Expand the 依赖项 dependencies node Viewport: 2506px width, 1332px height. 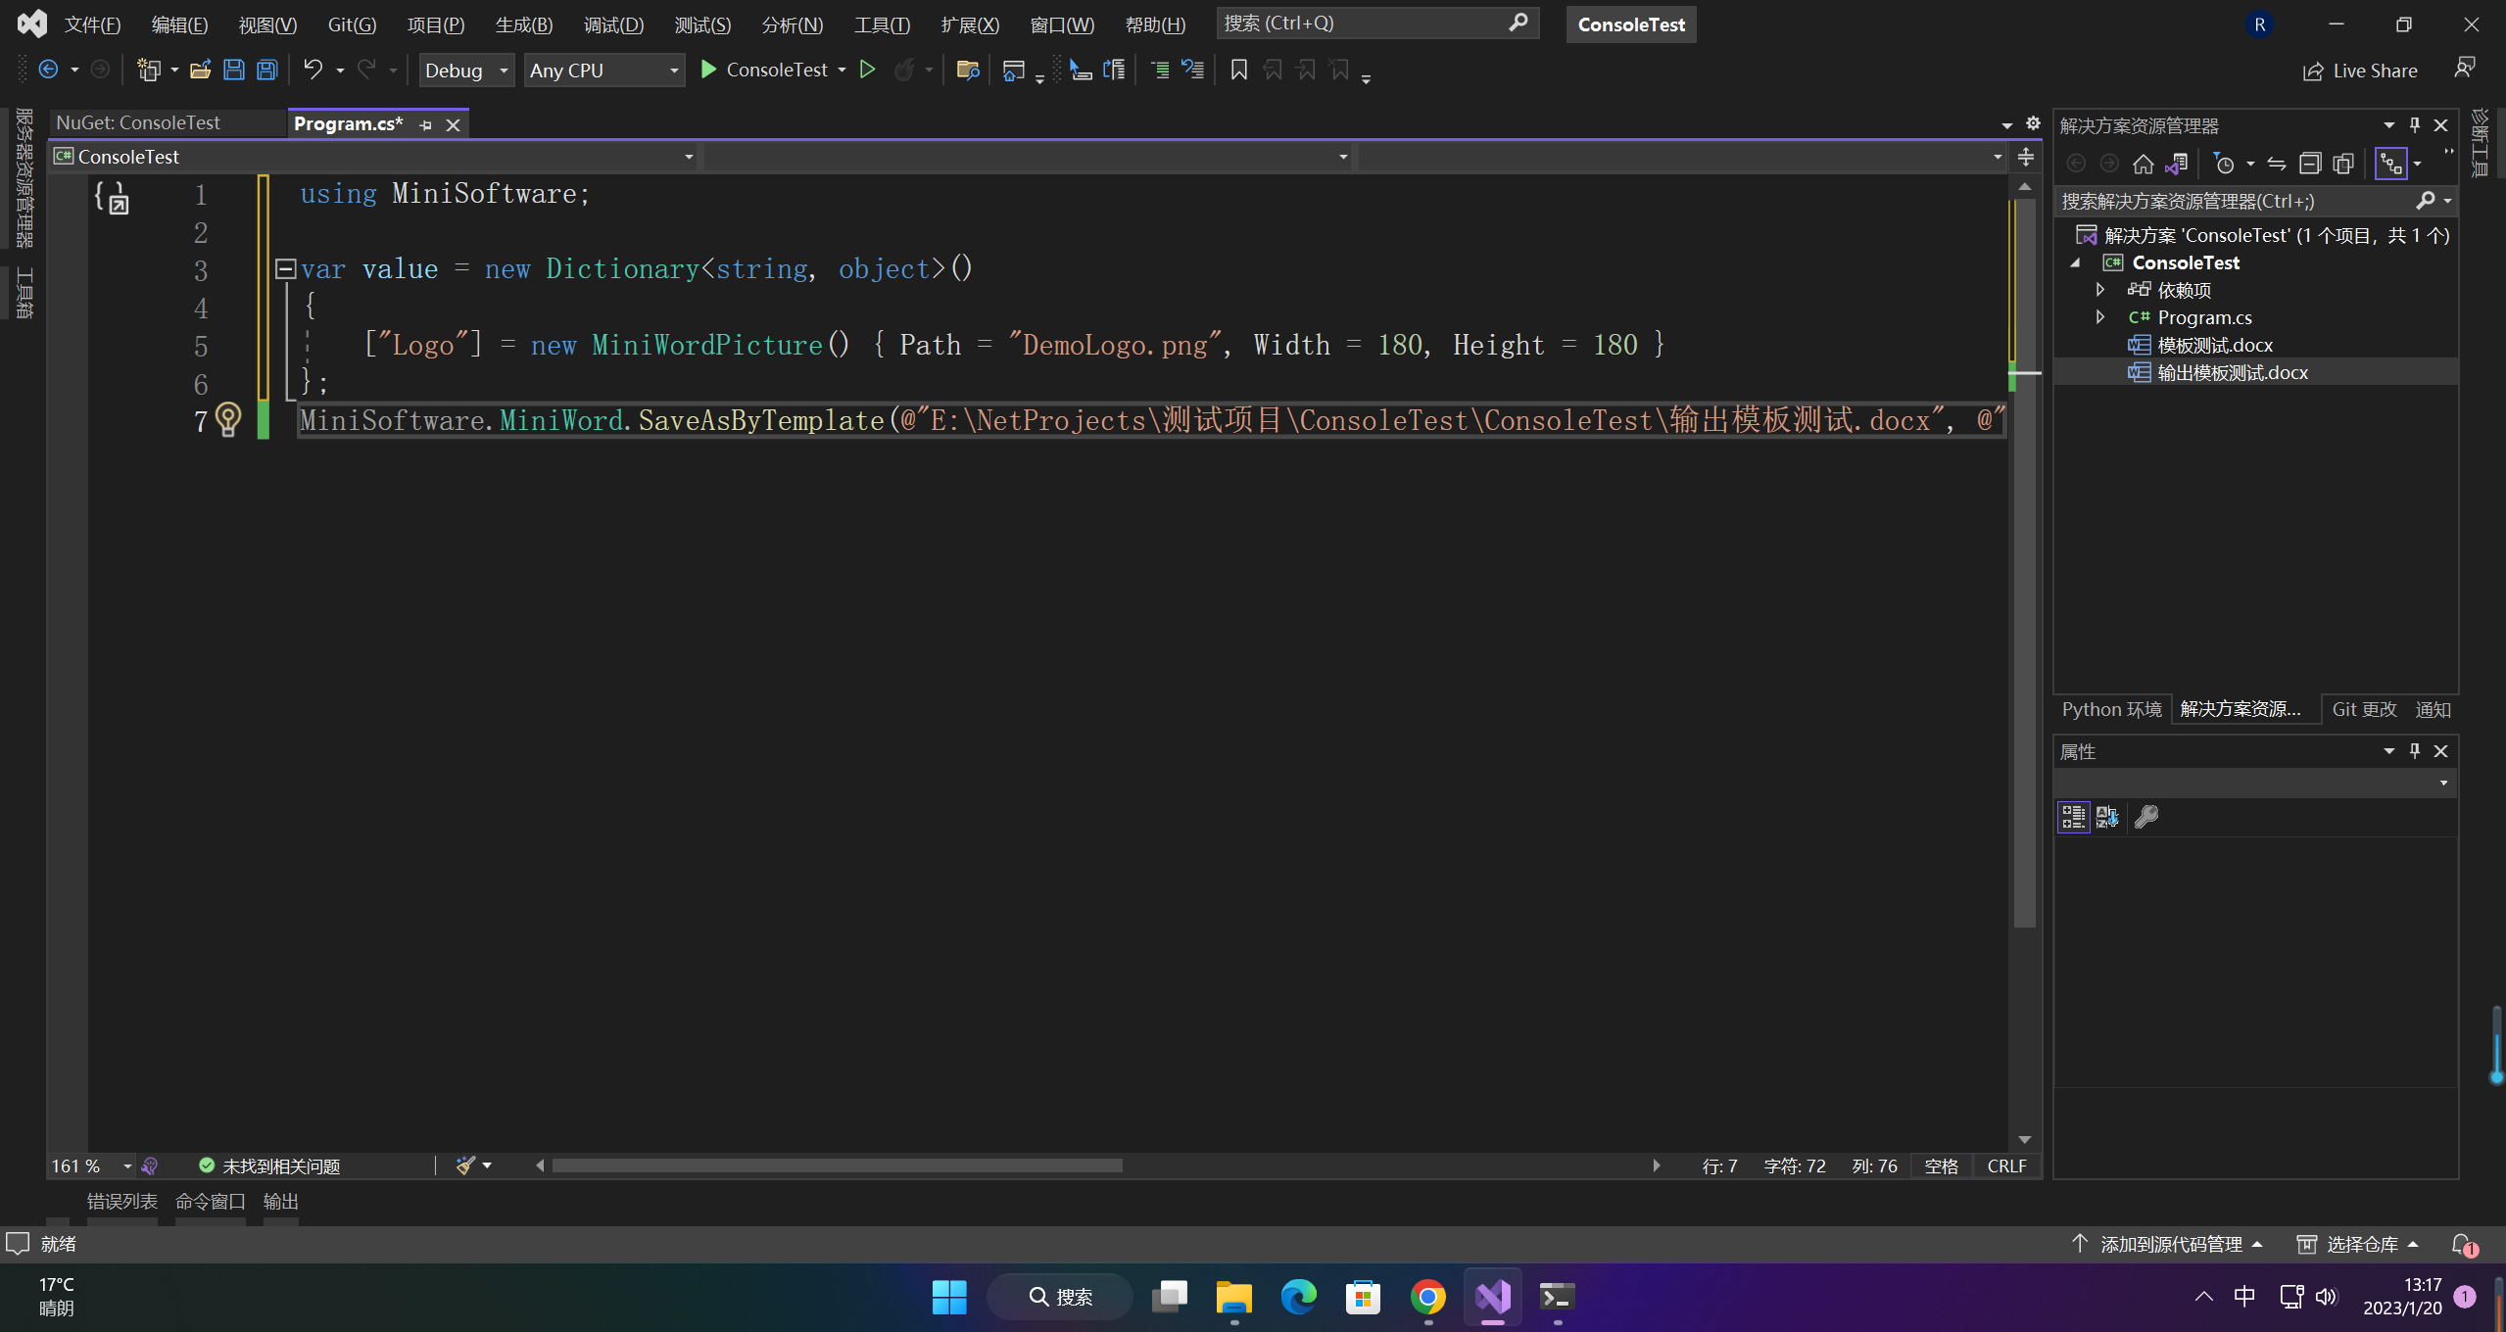pos(2100,290)
